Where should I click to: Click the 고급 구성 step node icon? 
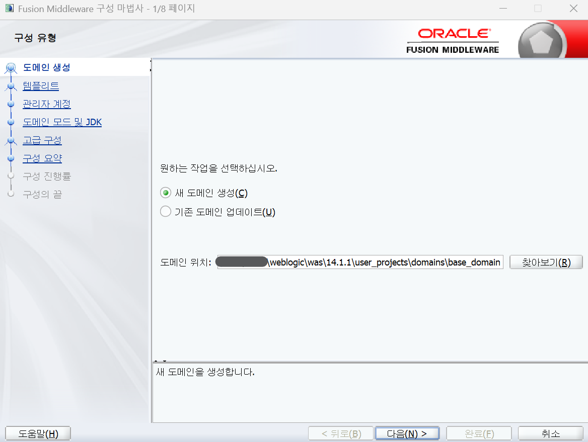tap(11, 140)
